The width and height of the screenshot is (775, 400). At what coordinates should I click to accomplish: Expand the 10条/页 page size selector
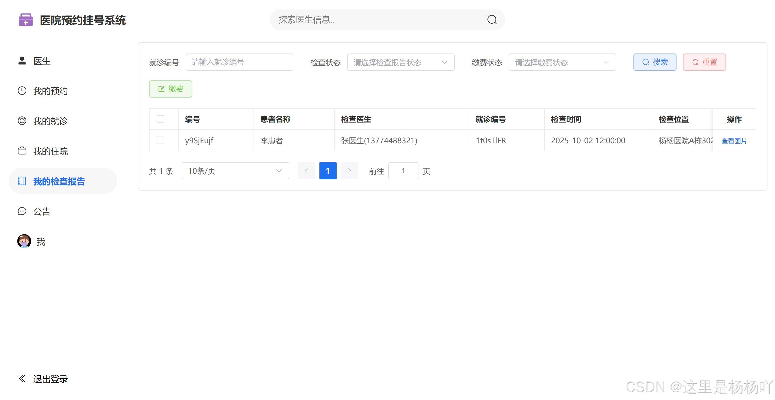(235, 171)
